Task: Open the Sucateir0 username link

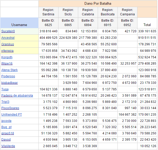Action: coord(8,31)
